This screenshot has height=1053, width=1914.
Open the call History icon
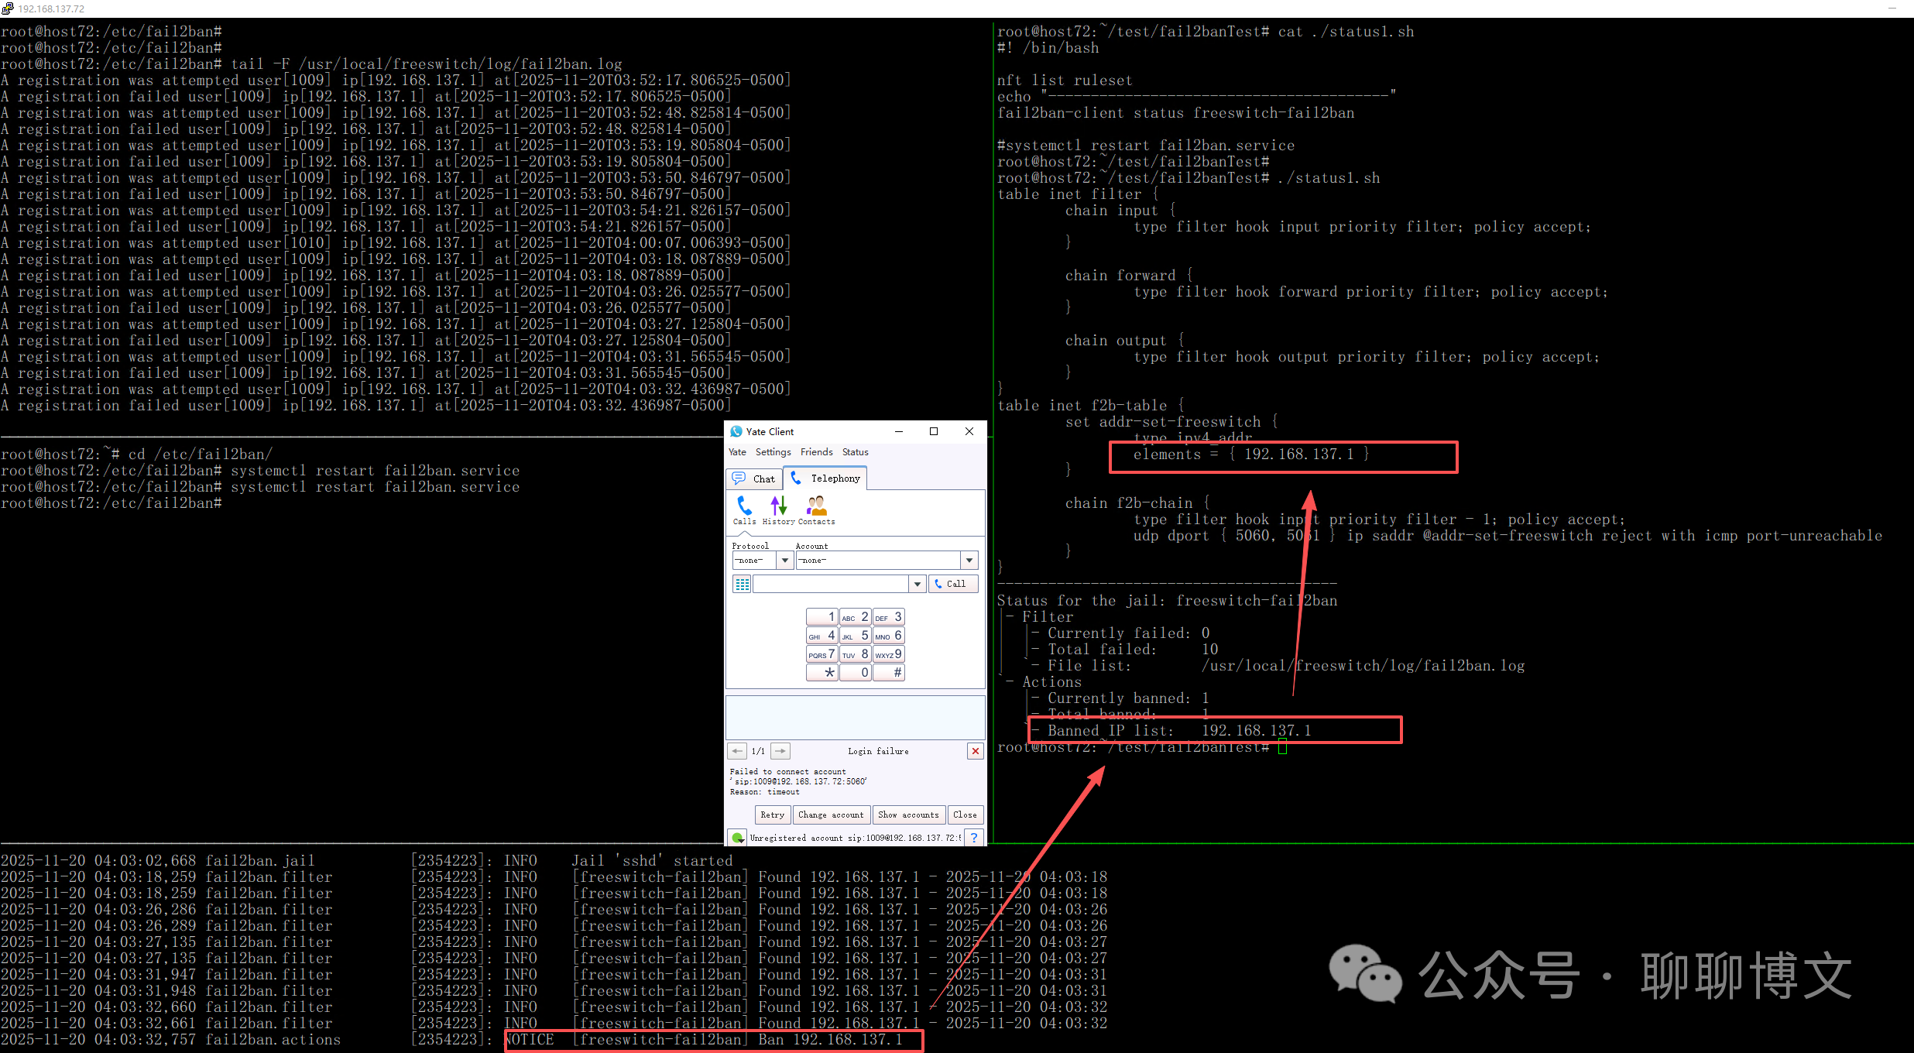tap(778, 509)
